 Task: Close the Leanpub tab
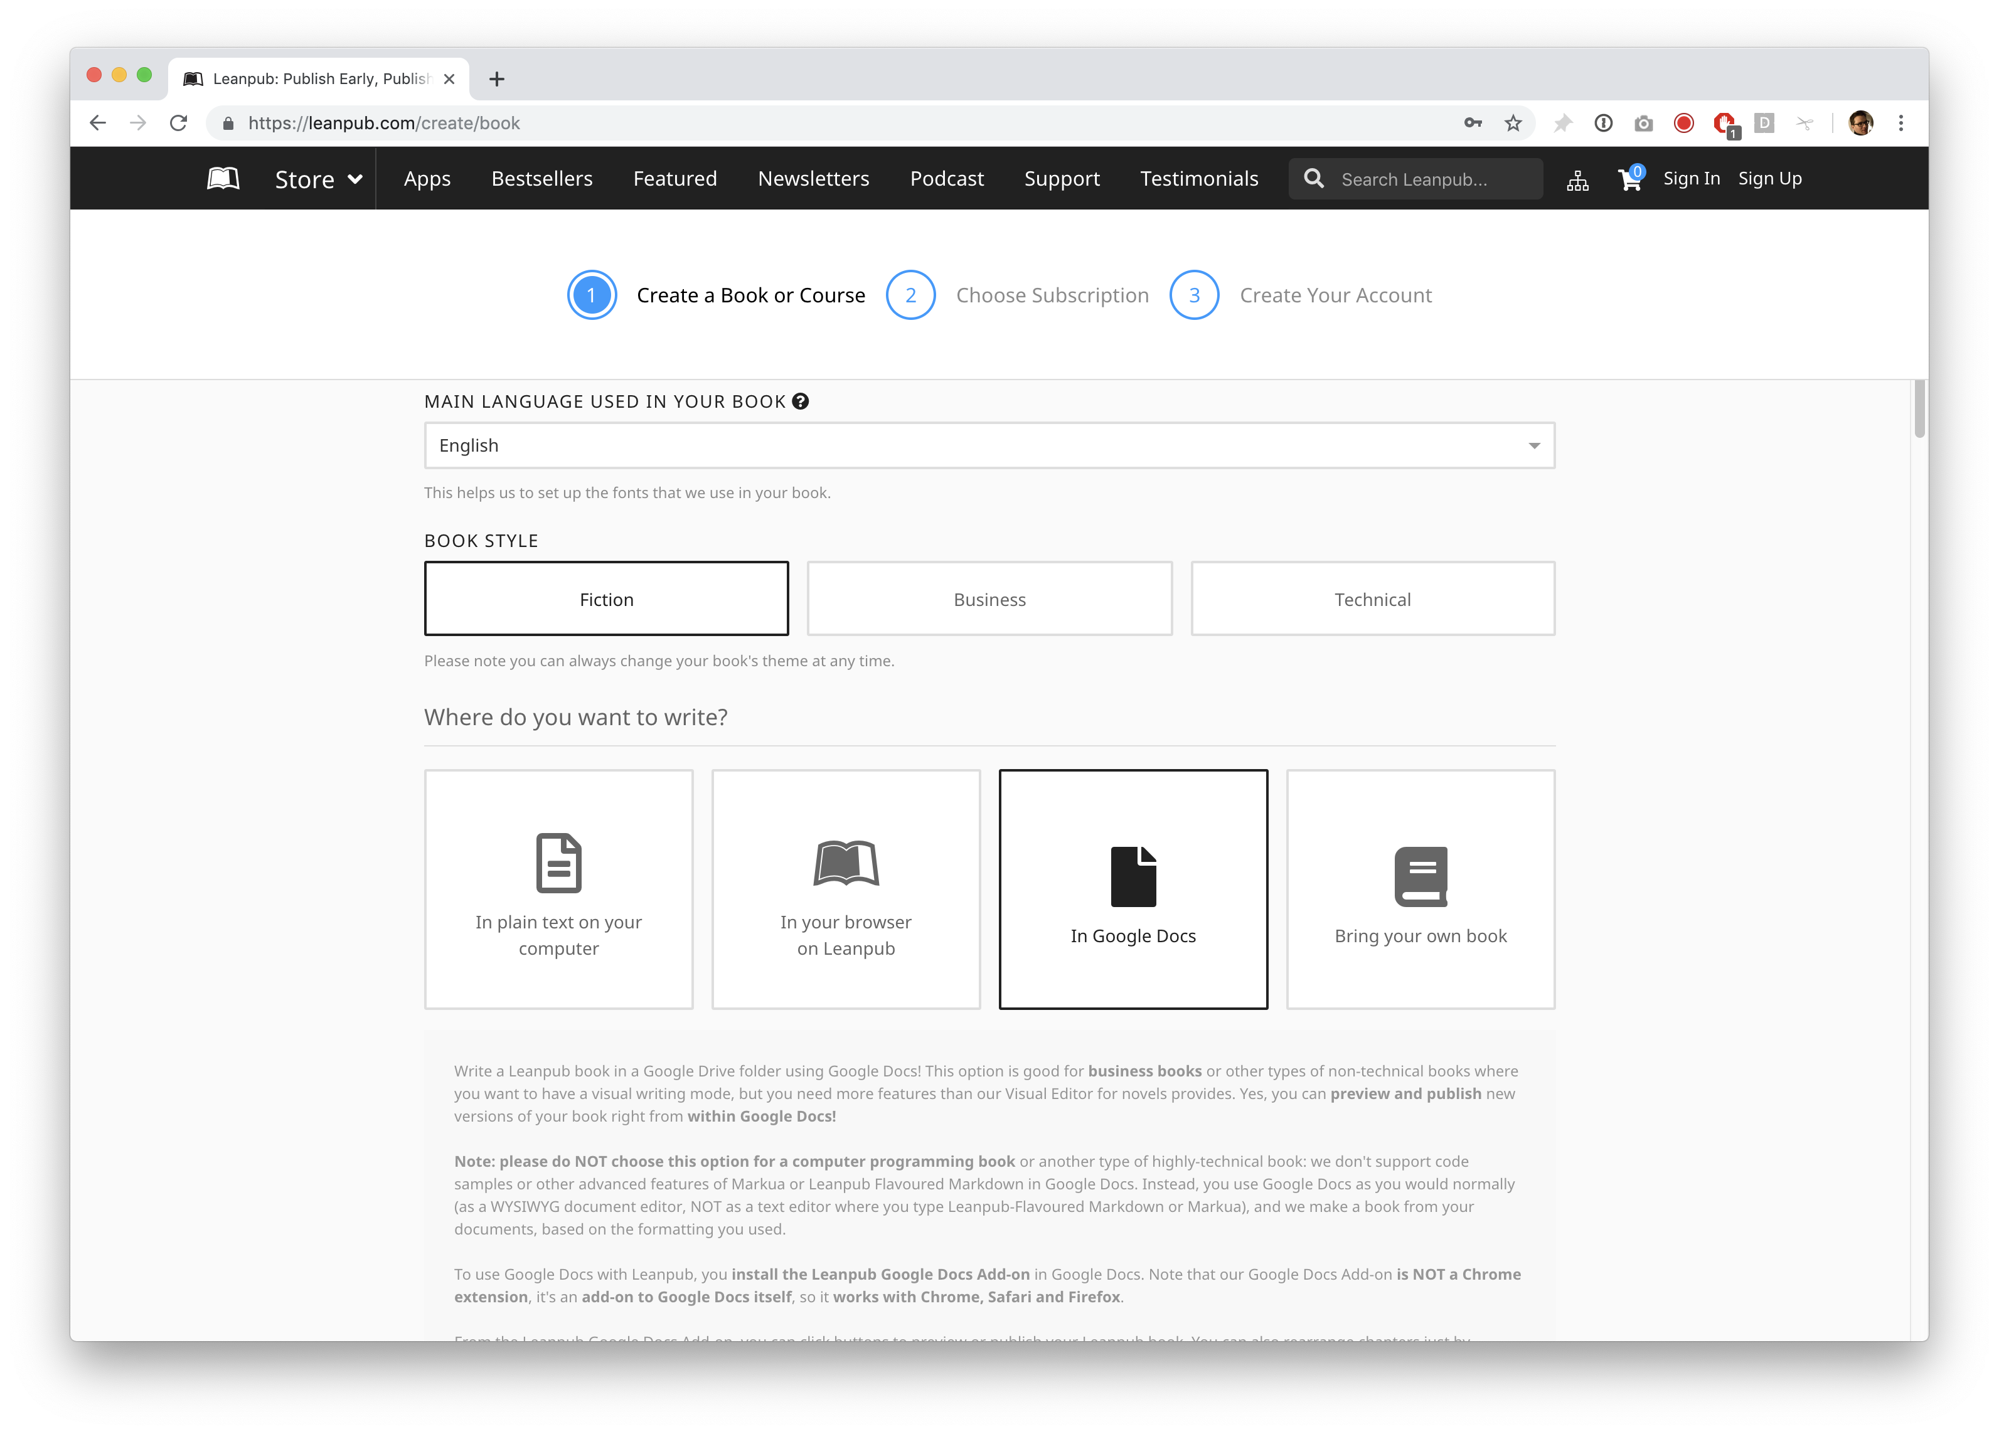449,79
